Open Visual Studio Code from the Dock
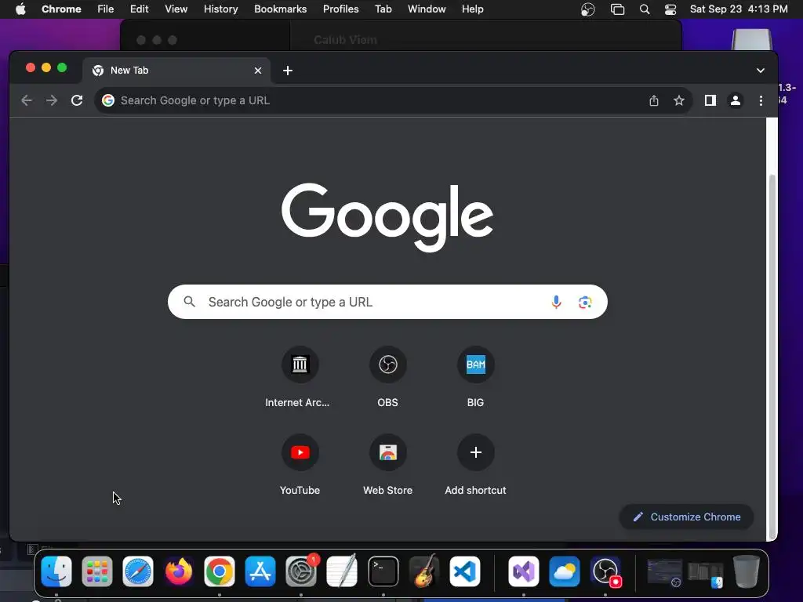The image size is (803, 602). pyautogui.click(x=465, y=571)
